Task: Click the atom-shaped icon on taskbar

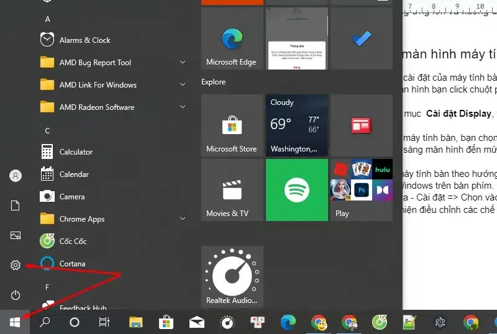Action: point(440,322)
